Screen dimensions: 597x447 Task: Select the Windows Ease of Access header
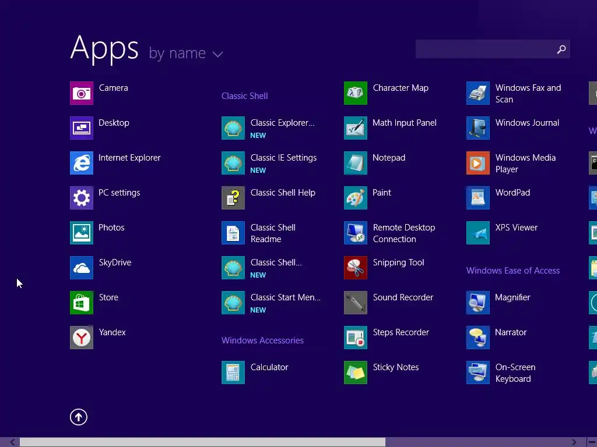tap(513, 271)
